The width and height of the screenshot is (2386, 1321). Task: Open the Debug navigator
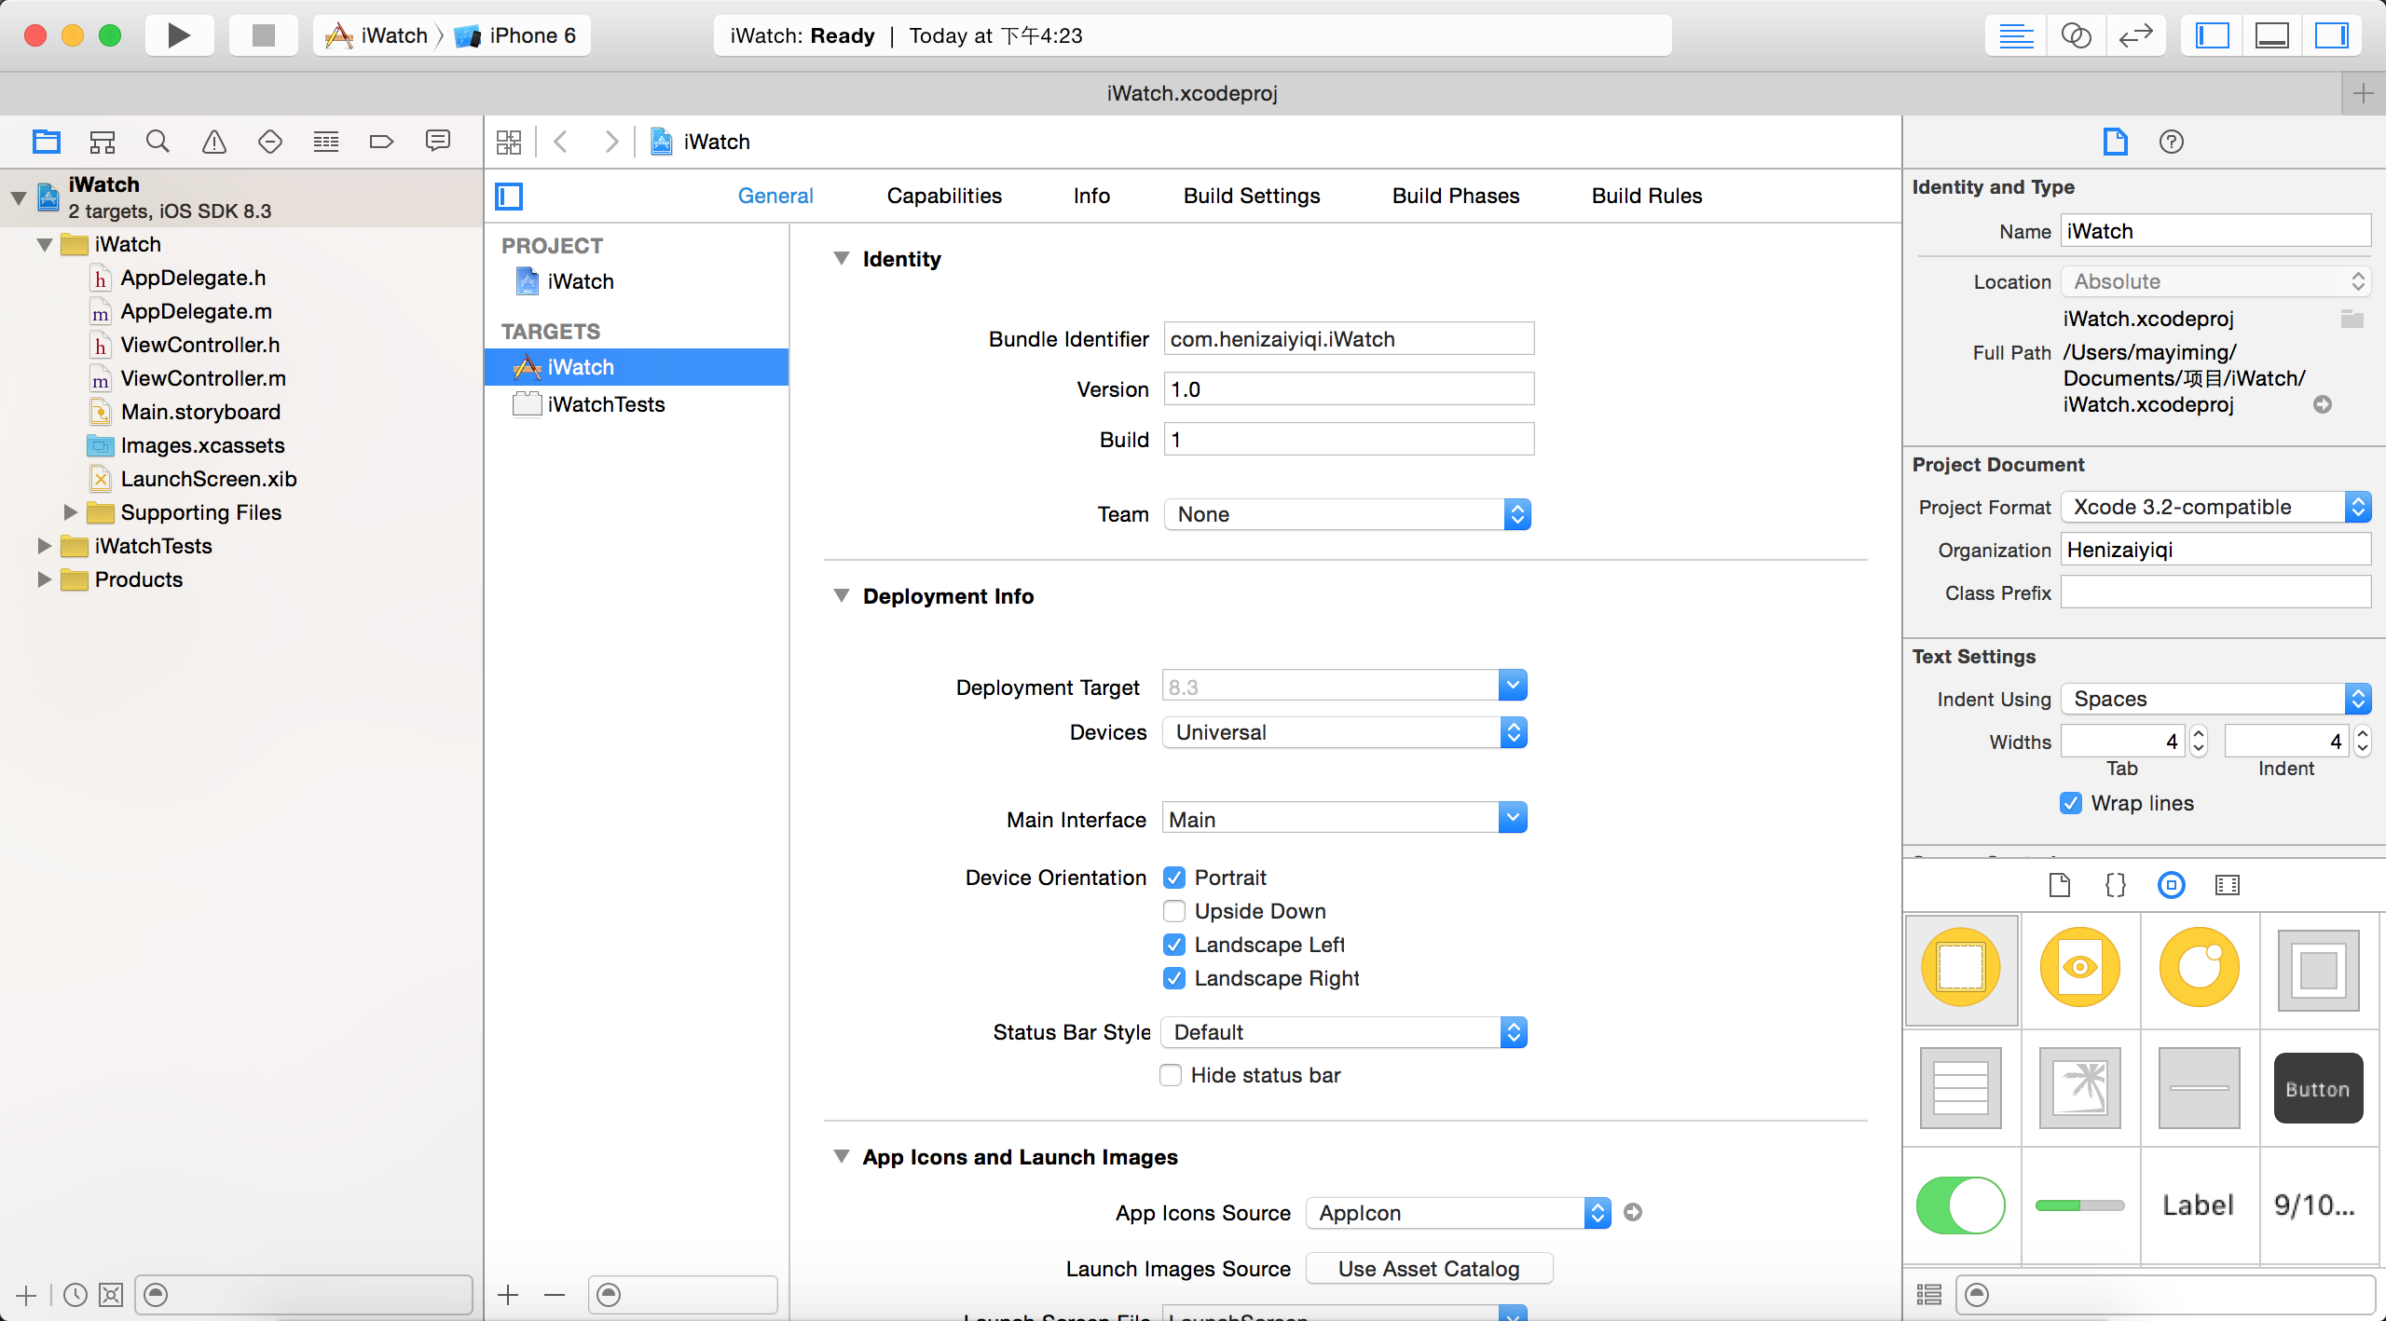(x=326, y=142)
